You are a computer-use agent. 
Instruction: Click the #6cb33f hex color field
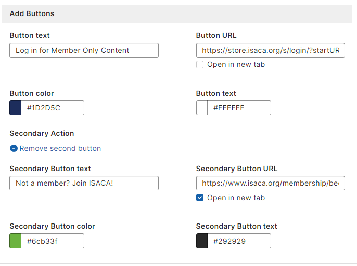(x=53, y=241)
